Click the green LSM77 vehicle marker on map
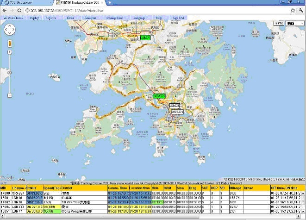The width and height of the screenshot is (306, 220). click(x=159, y=96)
